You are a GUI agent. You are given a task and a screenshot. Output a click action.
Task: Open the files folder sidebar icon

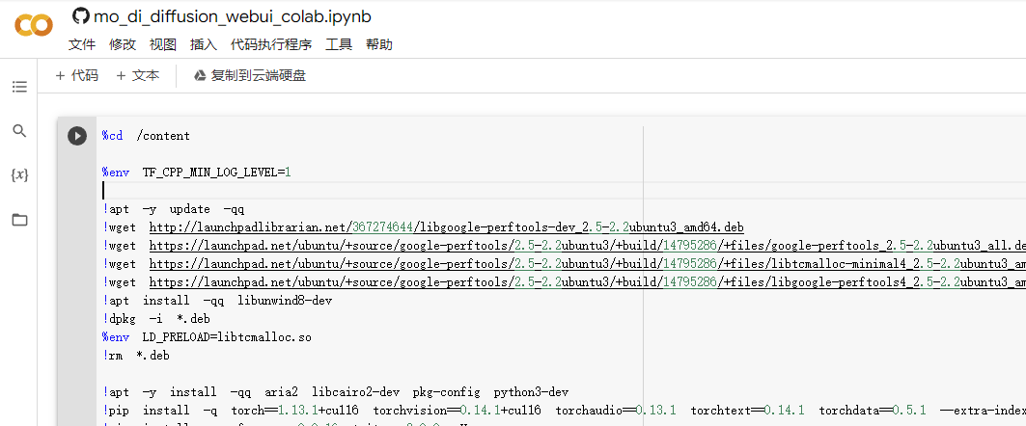(19, 220)
